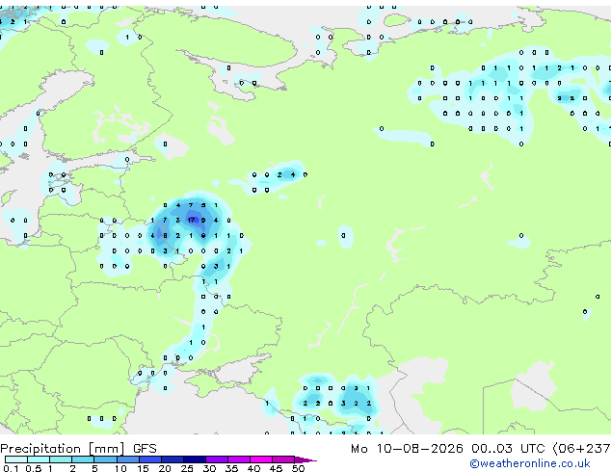The width and height of the screenshot is (611, 472).
Task: Select the 0.1–0.5 mm legend color swatch
Action: pyautogui.click(x=16, y=459)
